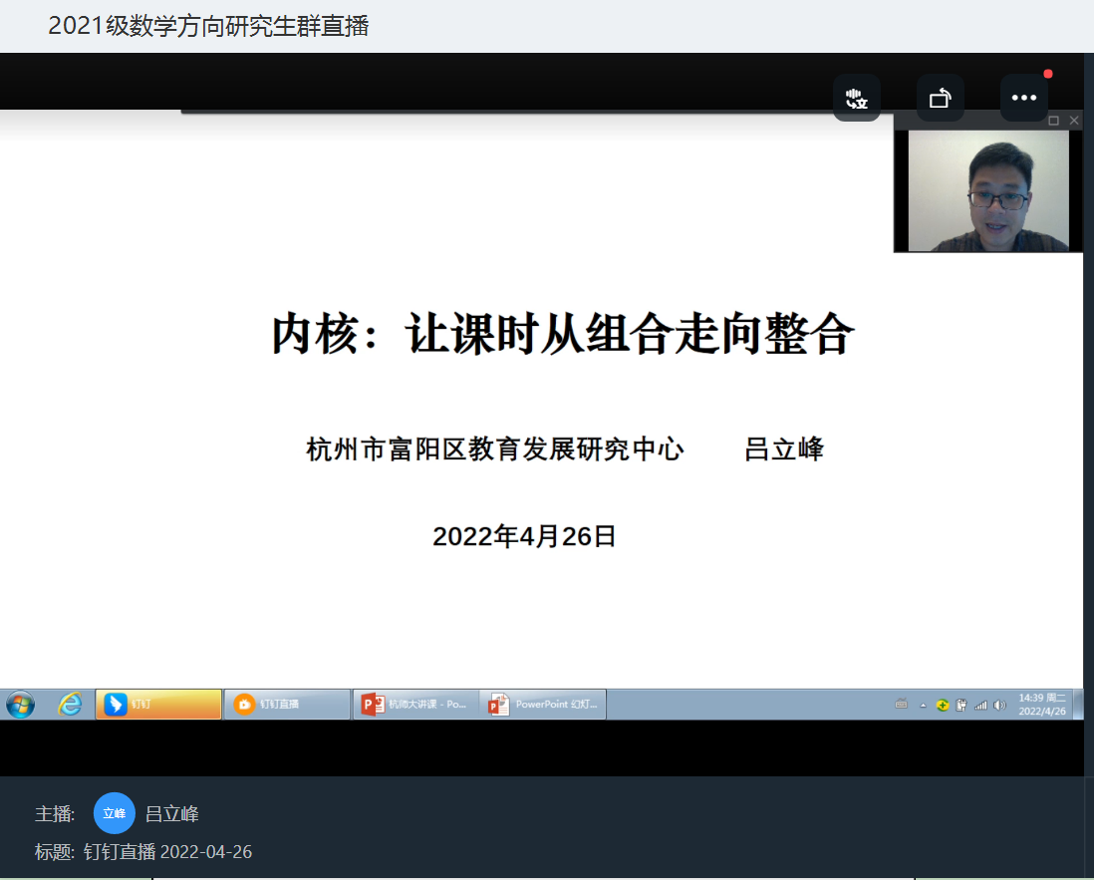The height and width of the screenshot is (883, 1096).
Task: Switch to the 钉钉直播 taskbar window
Action: [x=287, y=705]
